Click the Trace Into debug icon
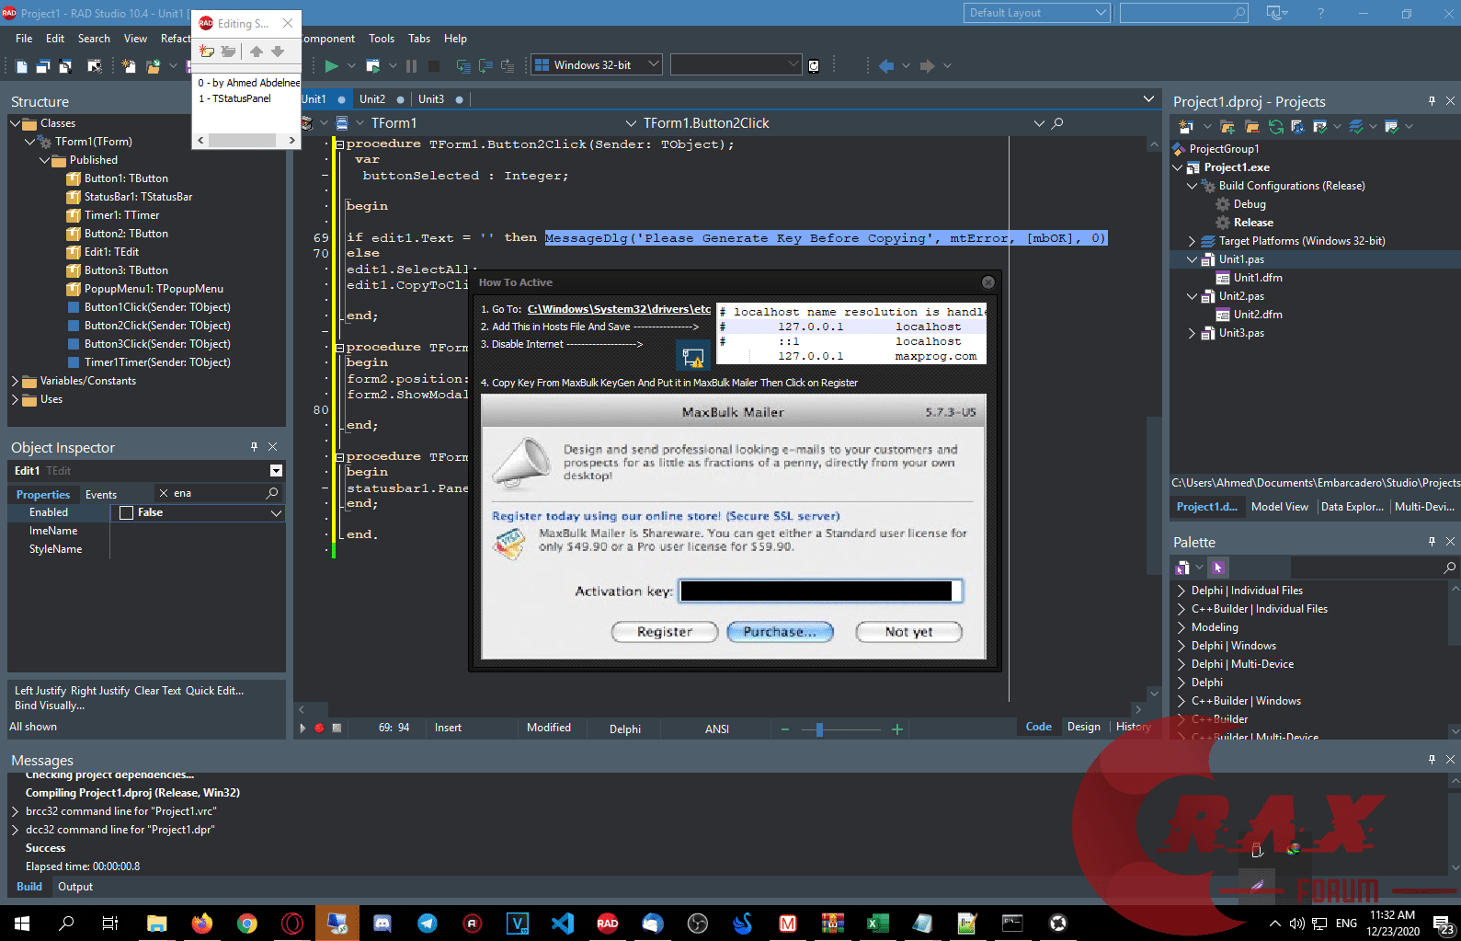 (463, 65)
